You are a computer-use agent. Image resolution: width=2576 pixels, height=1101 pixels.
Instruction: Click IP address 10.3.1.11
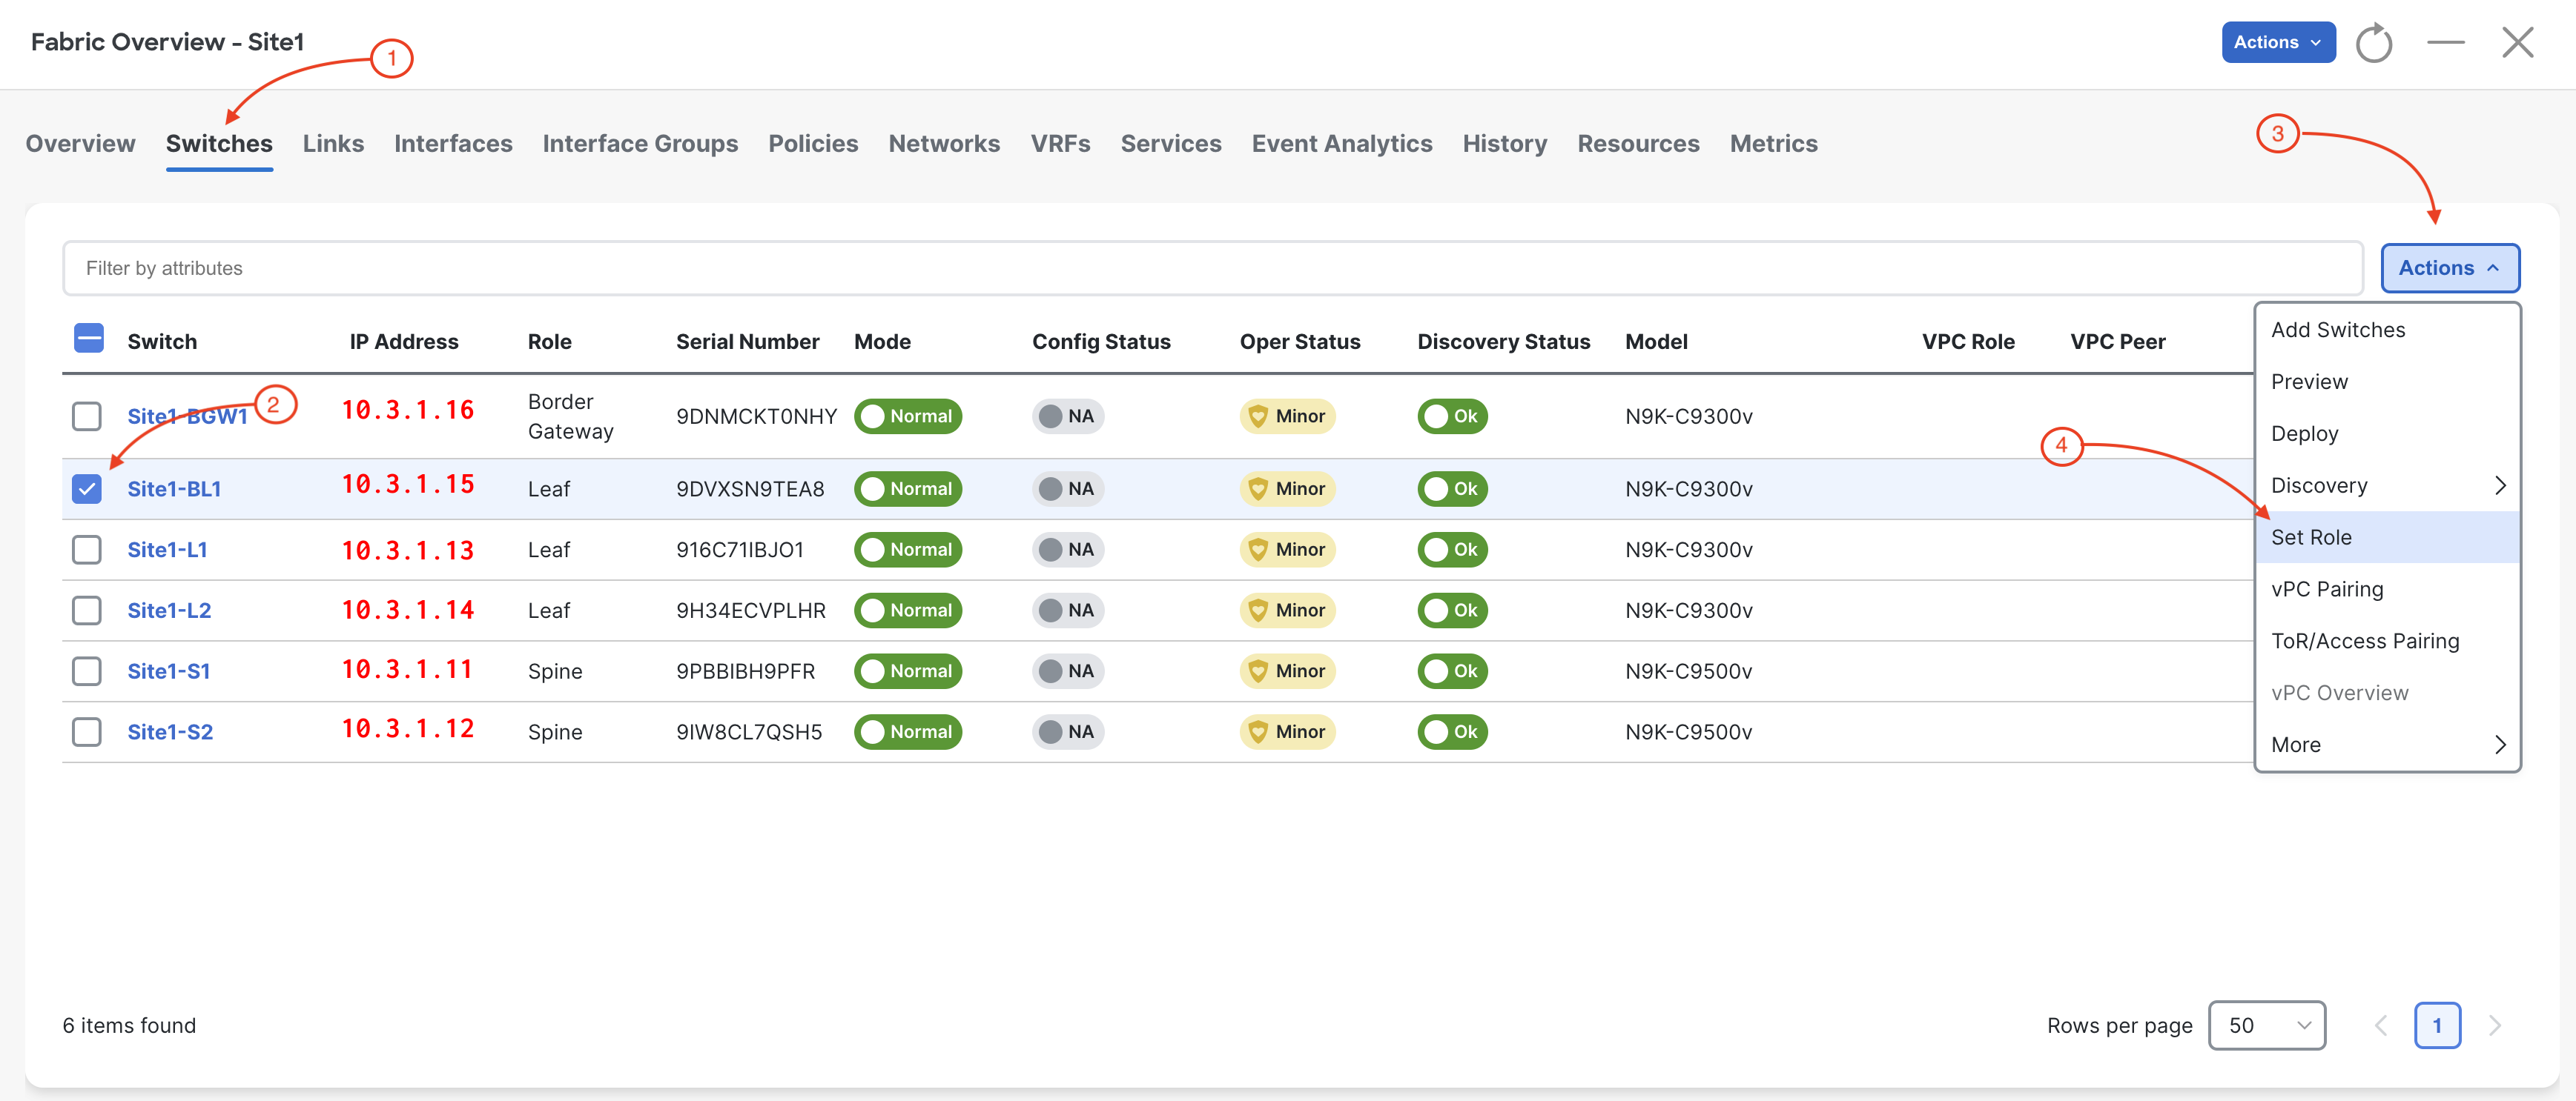coord(407,668)
